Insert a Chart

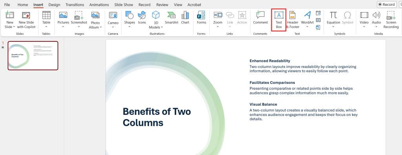185,17
